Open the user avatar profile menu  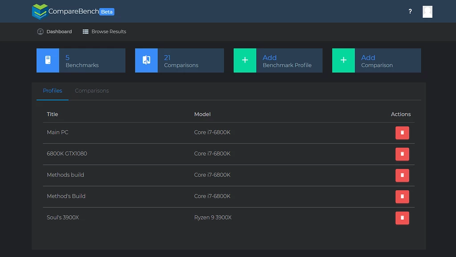coord(427,12)
